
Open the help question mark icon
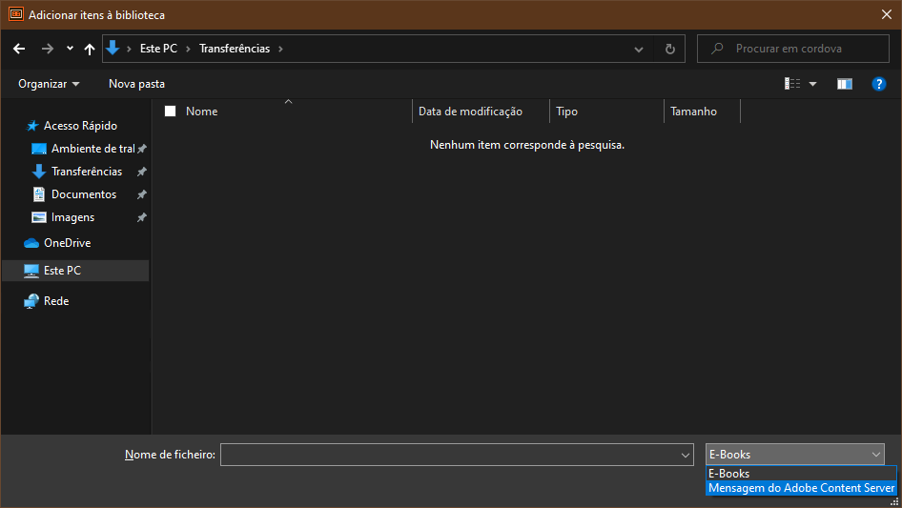coord(879,84)
